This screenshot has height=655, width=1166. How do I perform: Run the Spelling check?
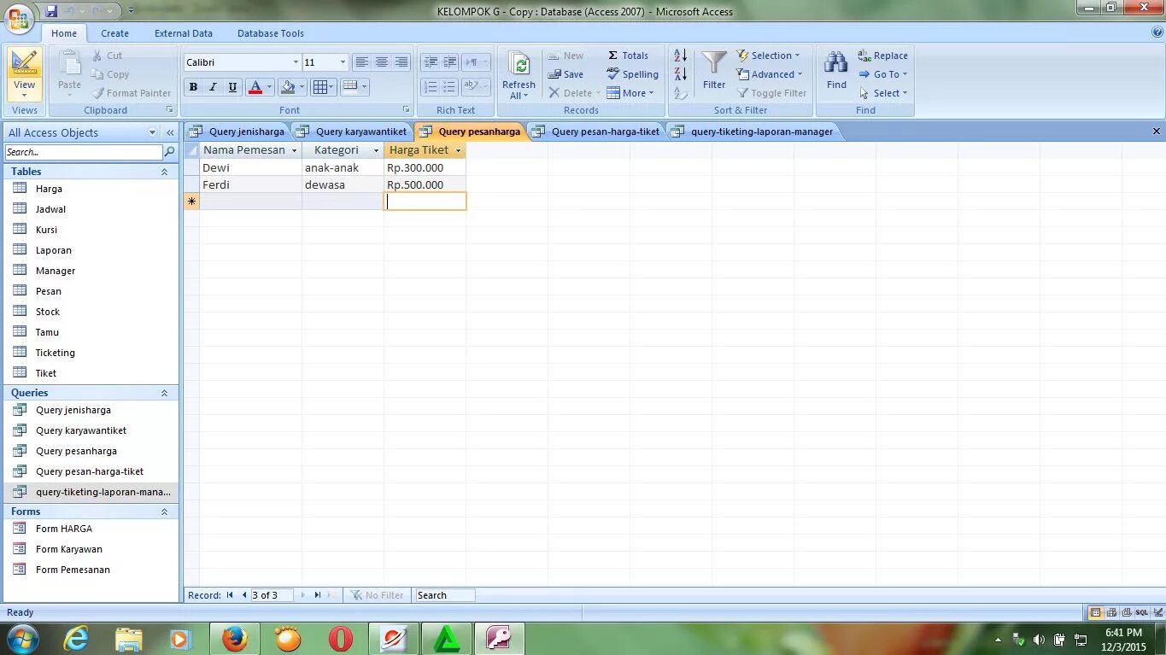point(632,74)
